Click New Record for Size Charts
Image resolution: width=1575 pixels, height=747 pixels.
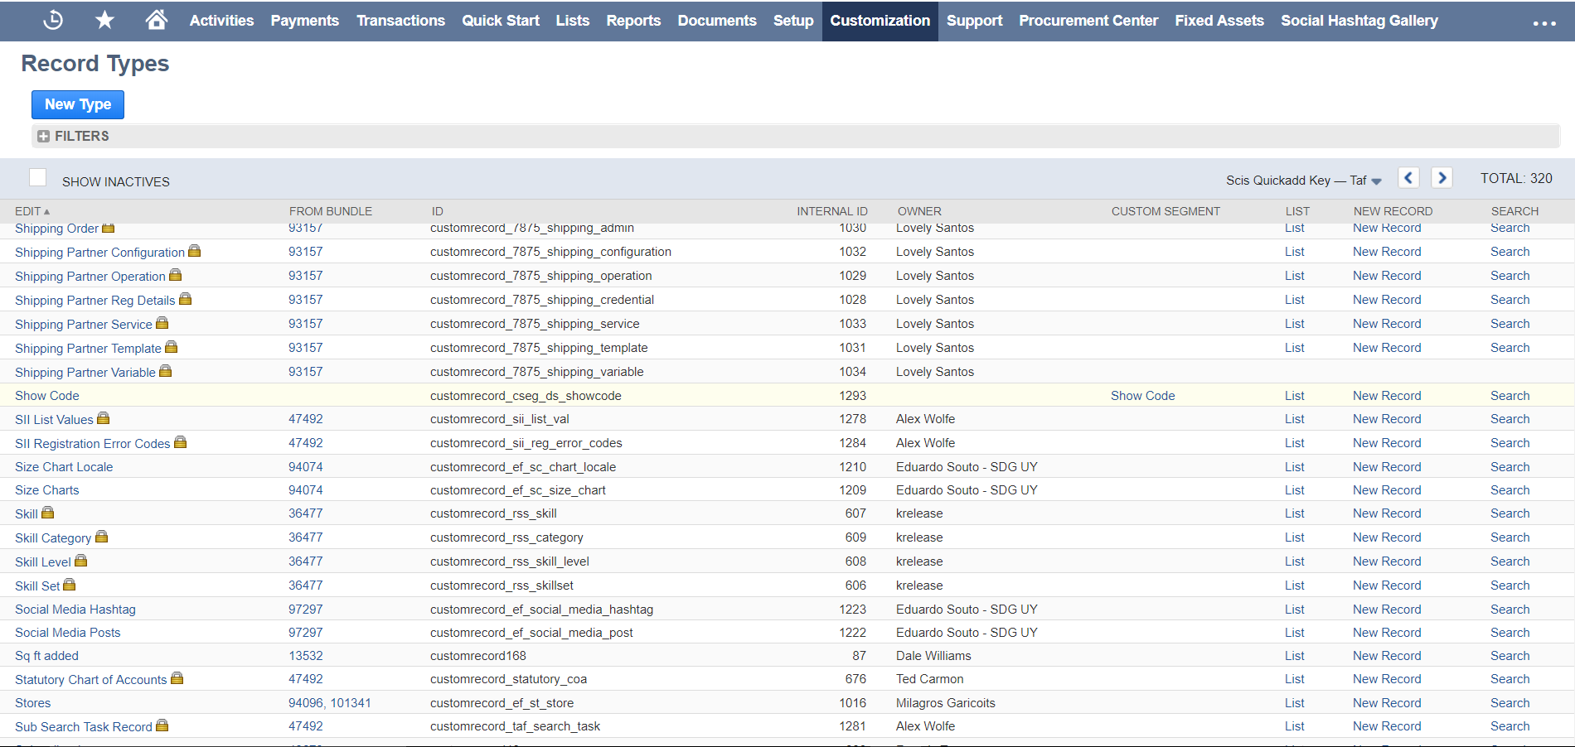pyautogui.click(x=1386, y=490)
